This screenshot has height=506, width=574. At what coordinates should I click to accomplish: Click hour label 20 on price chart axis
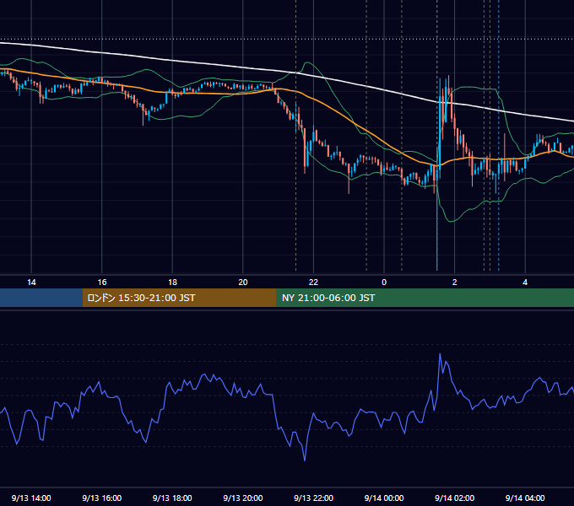pyautogui.click(x=243, y=283)
